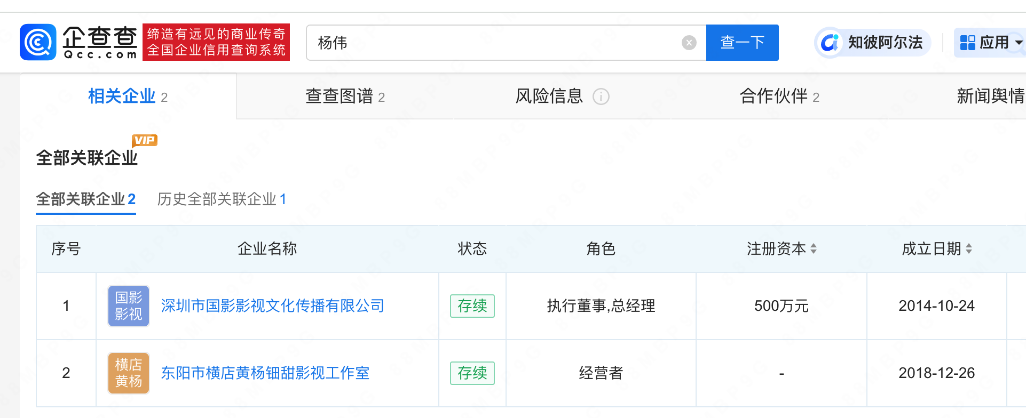Open 深圳市国影影视文化传播有限公司 link

[272, 306]
